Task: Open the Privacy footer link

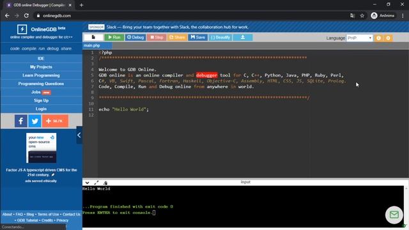Action: point(63,220)
